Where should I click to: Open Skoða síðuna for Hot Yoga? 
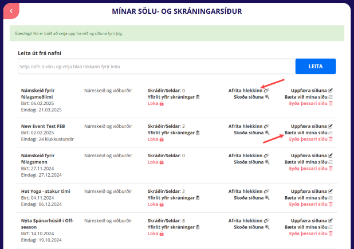249,197
